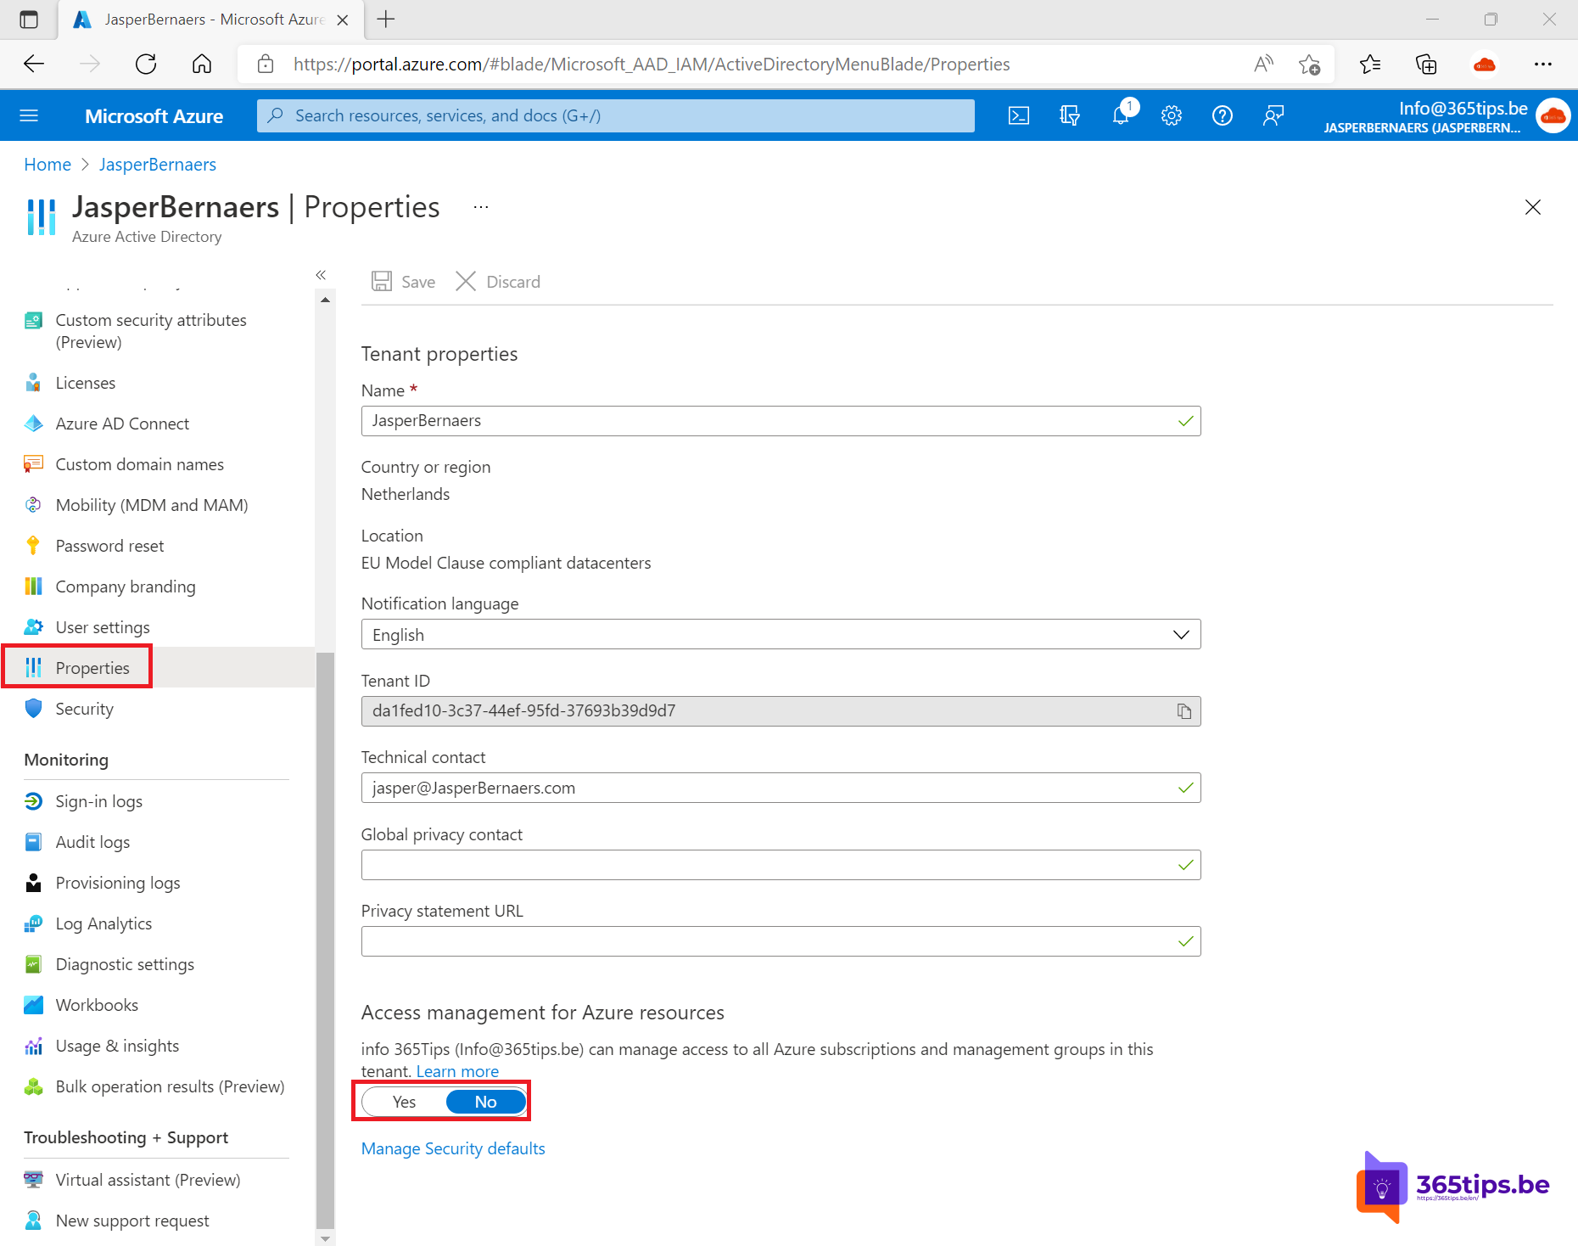Click sidebar scroll-down arrow
Viewport: 1578px width, 1246px height.
pos(325,1238)
